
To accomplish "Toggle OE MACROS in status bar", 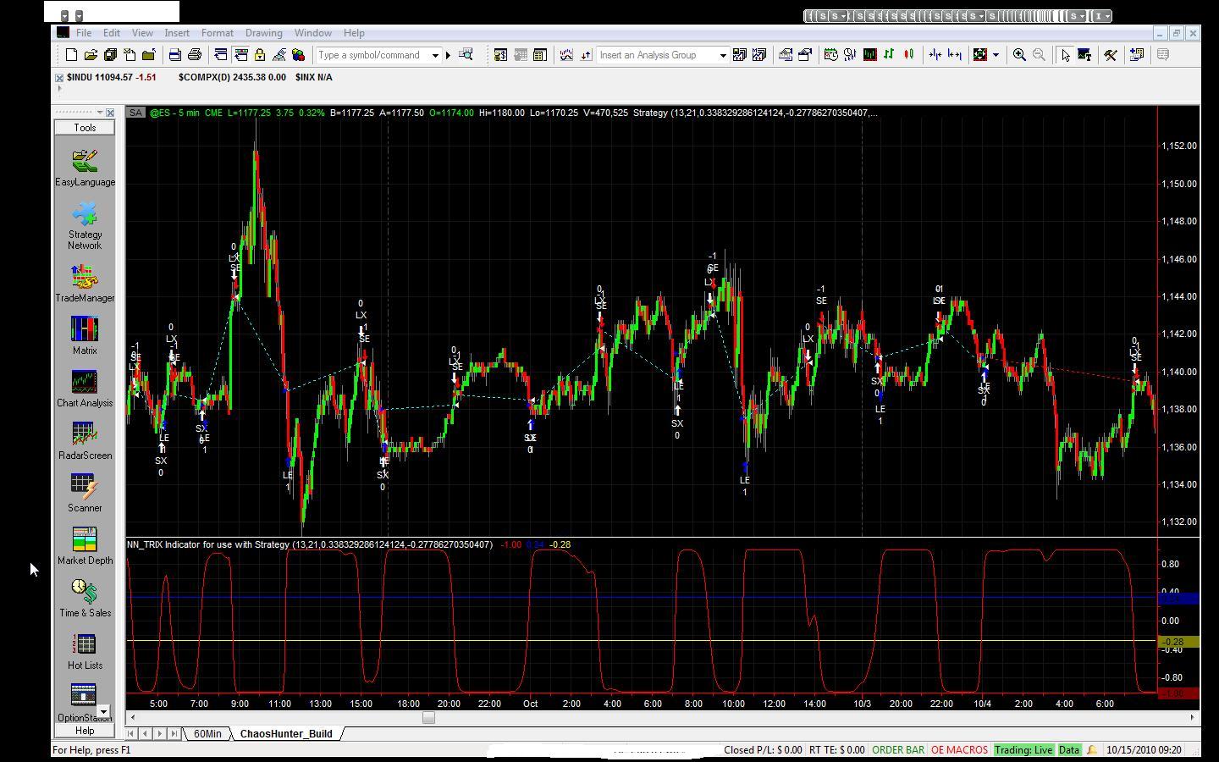I will point(959,750).
